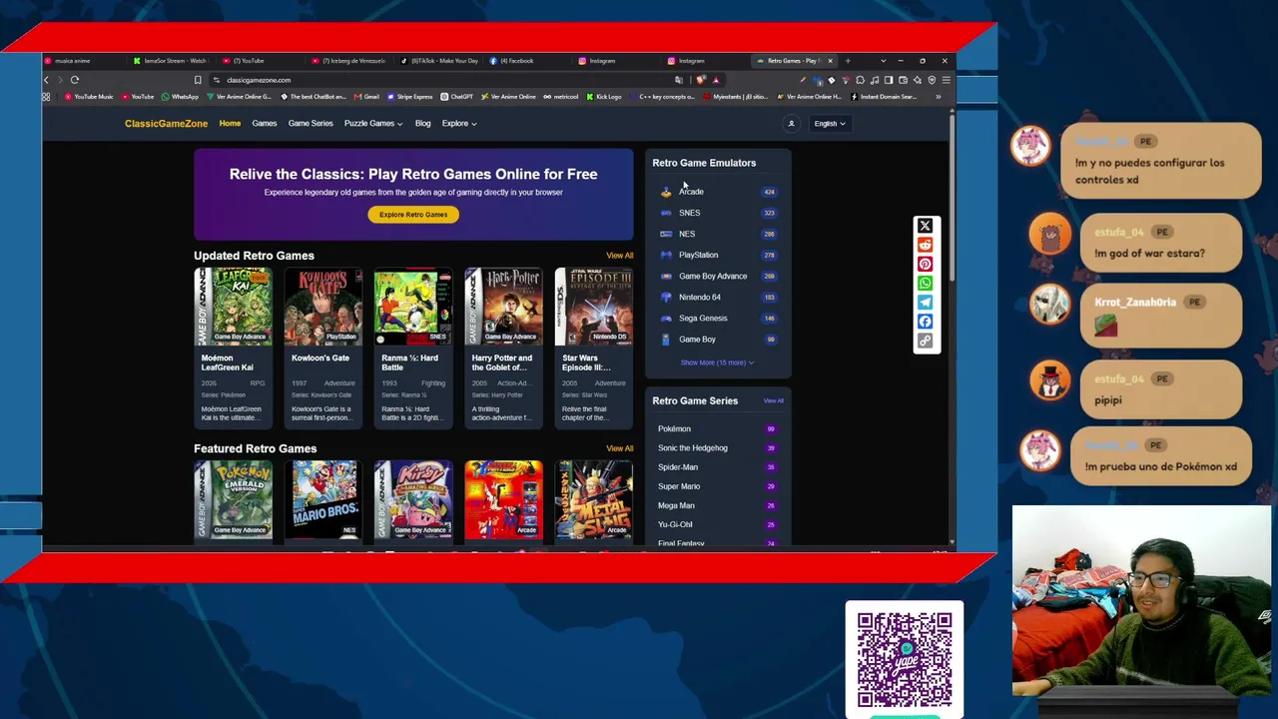Expand the Explore menu
This screenshot has width=1278, height=719.
pos(459,124)
